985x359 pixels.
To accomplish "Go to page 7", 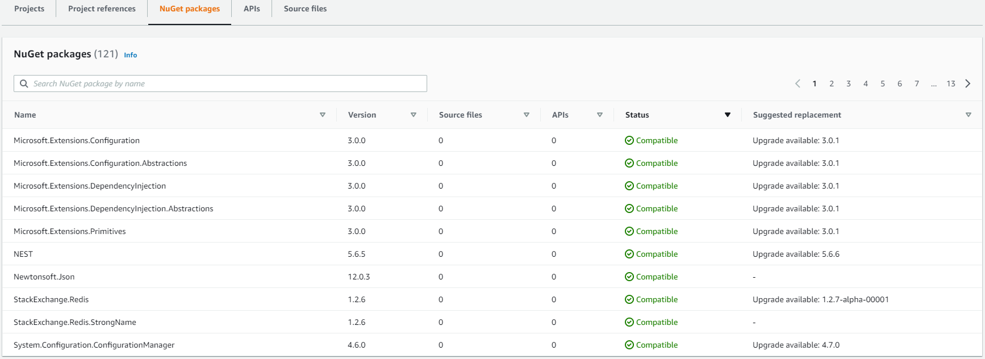I will (x=917, y=84).
